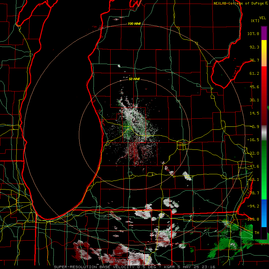The width and height of the screenshot is (269, 269).
Task: Select the 61.2 velocity scale value
Action: point(254,74)
